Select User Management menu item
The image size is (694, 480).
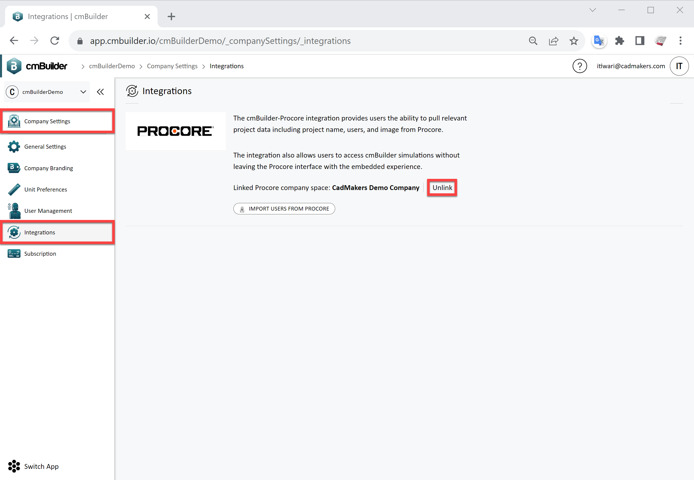pyautogui.click(x=57, y=211)
